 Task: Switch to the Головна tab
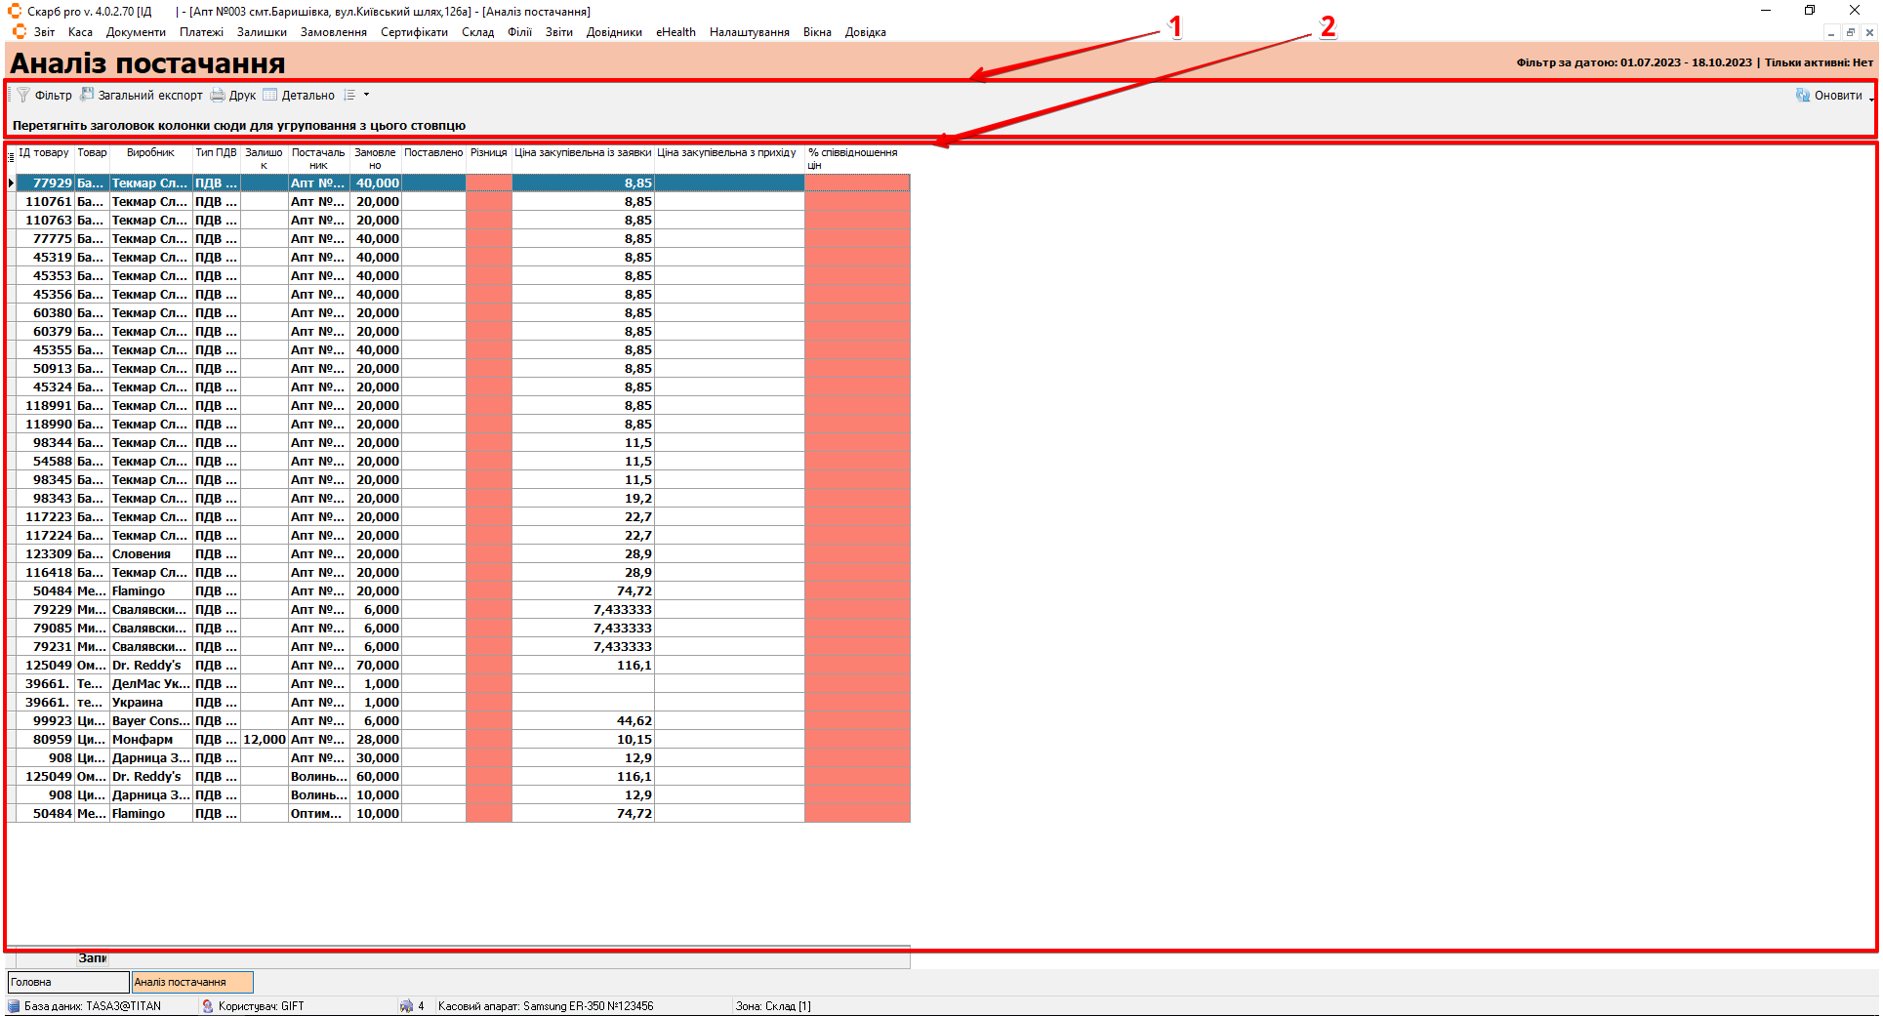(67, 983)
